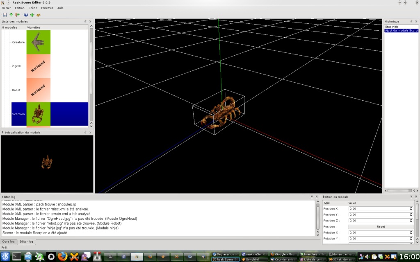
Task: Float the Historique panel
Action: pos(411,21)
